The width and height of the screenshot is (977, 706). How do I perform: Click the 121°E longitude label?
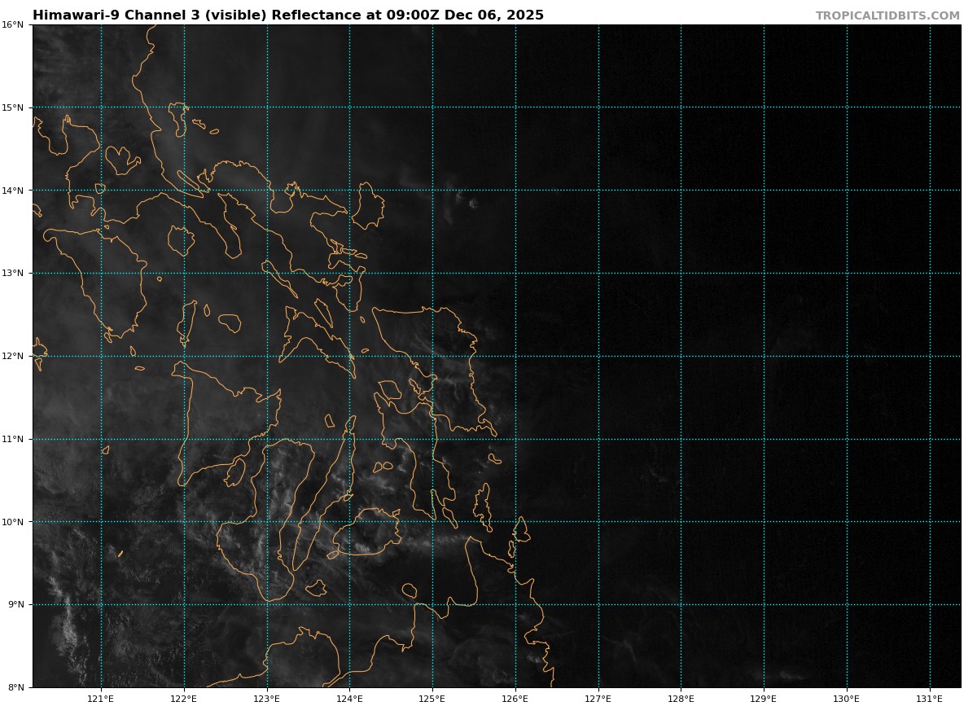(x=101, y=698)
